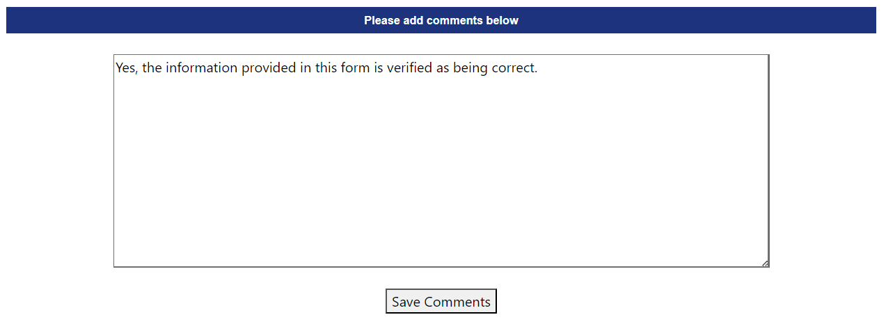Click the word "Save" on the button
This screenshot has height=324, width=886.
coord(406,302)
